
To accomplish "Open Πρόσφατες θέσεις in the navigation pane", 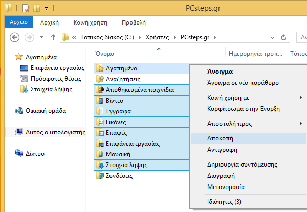I will point(51,79).
